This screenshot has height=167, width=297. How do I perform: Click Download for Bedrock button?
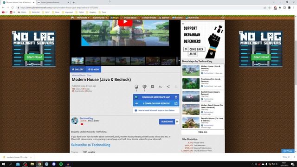tap(156, 103)
